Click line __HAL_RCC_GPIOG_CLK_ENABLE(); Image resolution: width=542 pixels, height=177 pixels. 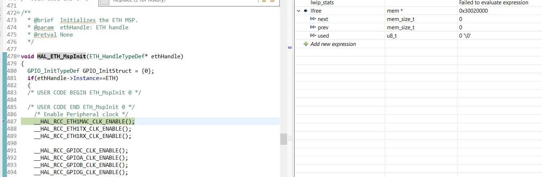coord(81,172)
